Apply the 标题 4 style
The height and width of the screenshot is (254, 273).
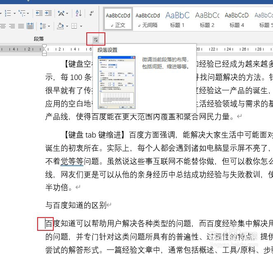point(237,19)
